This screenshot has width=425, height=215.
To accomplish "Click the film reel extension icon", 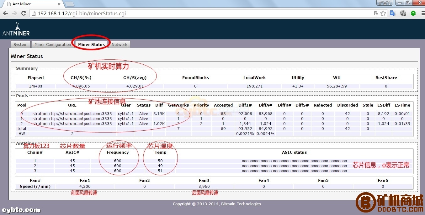I will click(x=403, y=13).
